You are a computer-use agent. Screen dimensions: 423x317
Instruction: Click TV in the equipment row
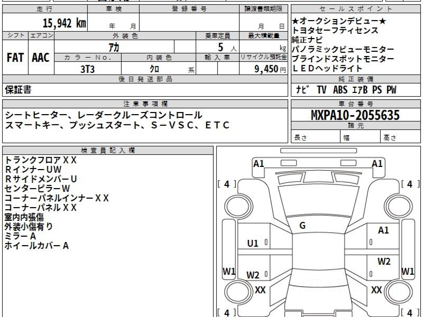[x=321, y=90]
